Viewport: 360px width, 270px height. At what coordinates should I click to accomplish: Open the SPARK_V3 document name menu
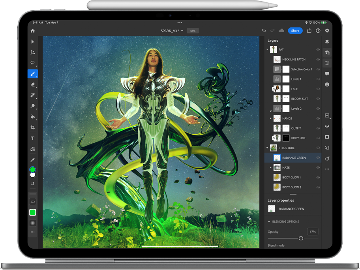click(172, 31)
